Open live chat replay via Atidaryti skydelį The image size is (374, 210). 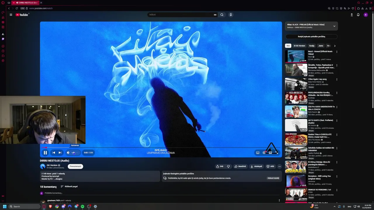(x=273, y=178)
